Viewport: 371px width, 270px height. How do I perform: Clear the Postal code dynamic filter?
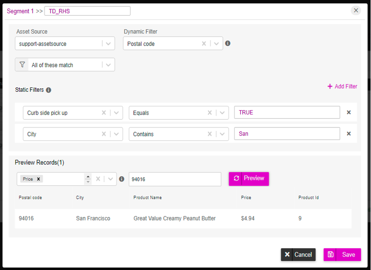click(x=204, y=43)
